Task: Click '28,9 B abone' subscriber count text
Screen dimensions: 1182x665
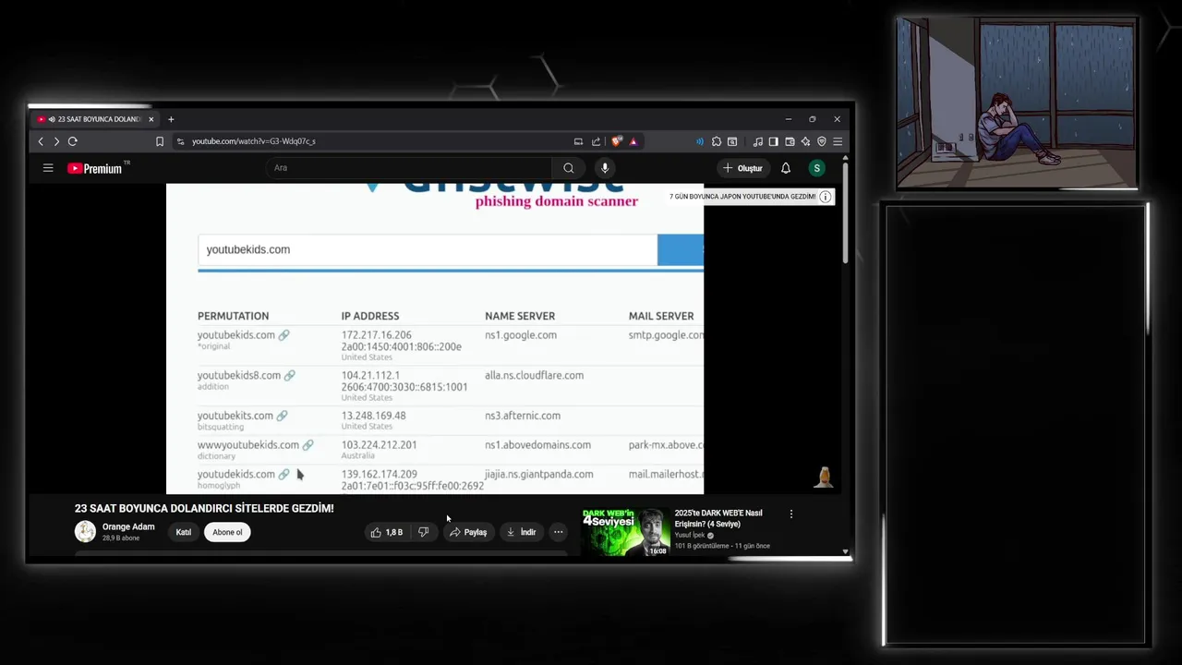Action: click(121, 538)
